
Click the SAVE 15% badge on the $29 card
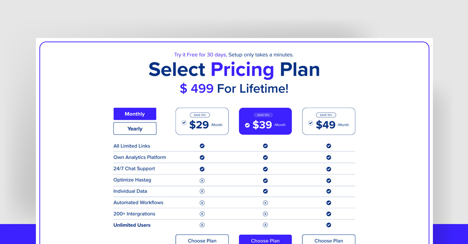200,114
